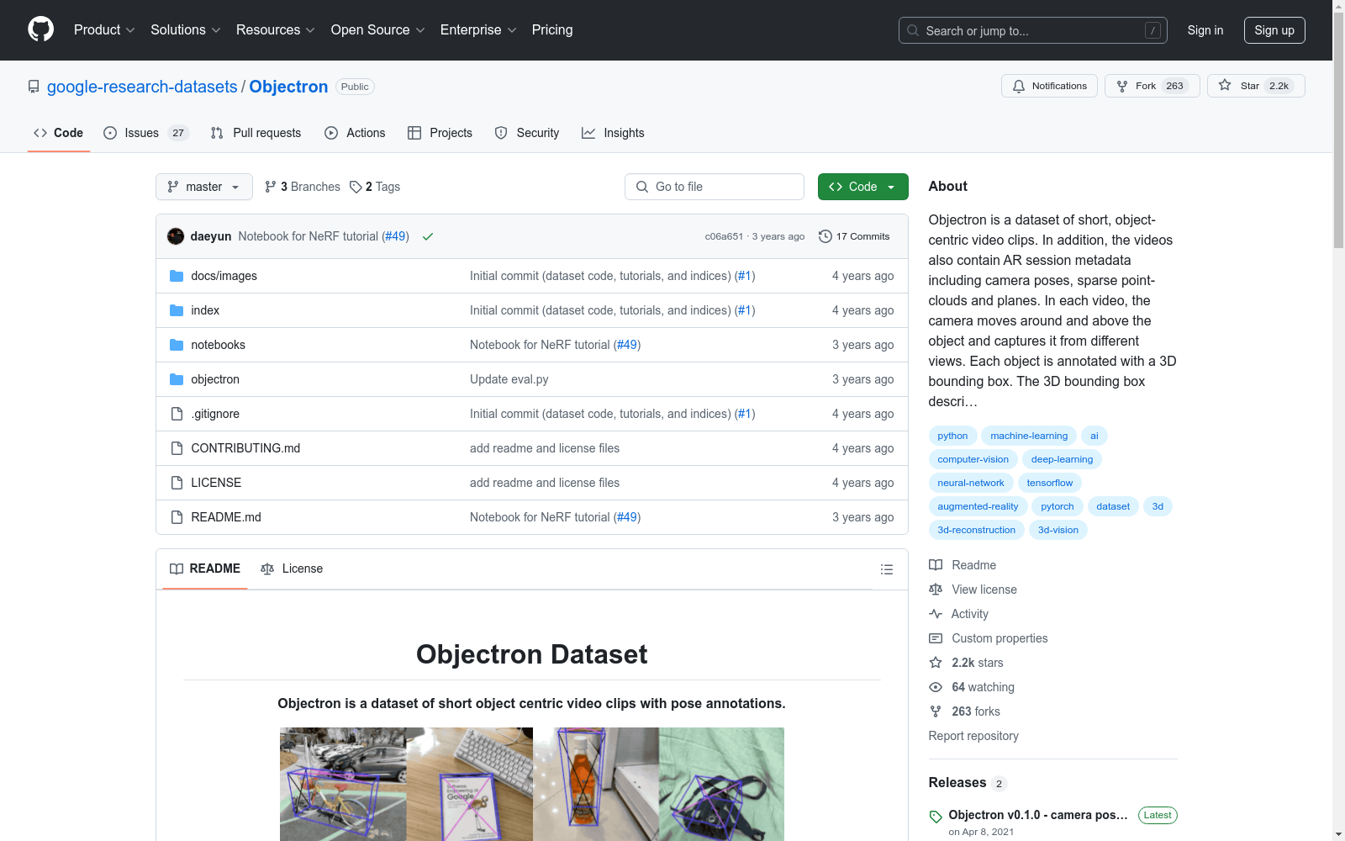Open the Security tab
Screen dimensions: 1345x841
click(527, 133)
